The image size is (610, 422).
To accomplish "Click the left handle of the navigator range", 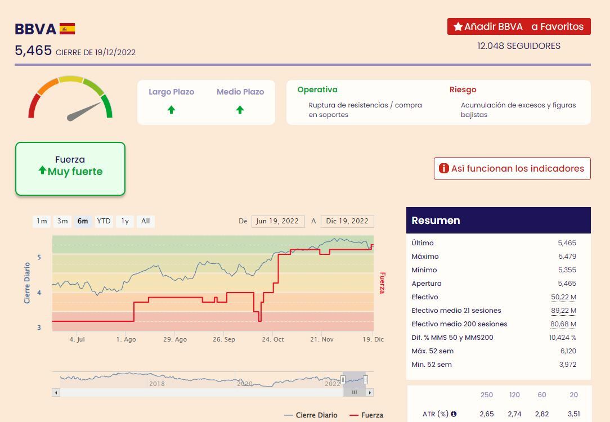I will coord(343,380).
